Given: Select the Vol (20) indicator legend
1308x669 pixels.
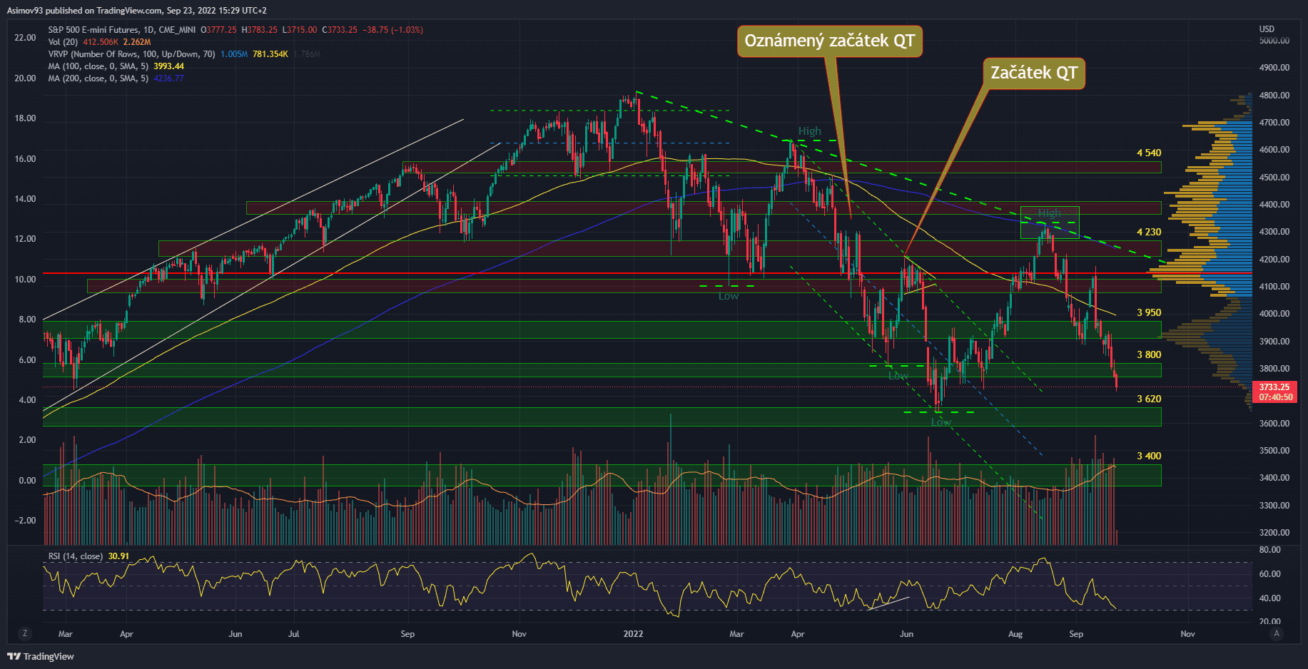Looking at the screenshot, I should click(x=64, y=42).
